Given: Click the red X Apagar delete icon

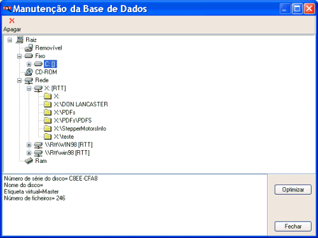Looking at the screenshot, I should [x=12, y=20].
